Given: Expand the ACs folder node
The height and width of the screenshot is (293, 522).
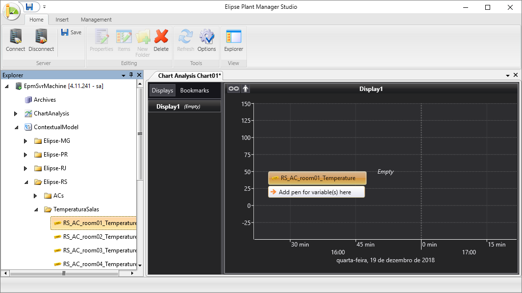Looking at the screenshot, I should pos(36,196).
